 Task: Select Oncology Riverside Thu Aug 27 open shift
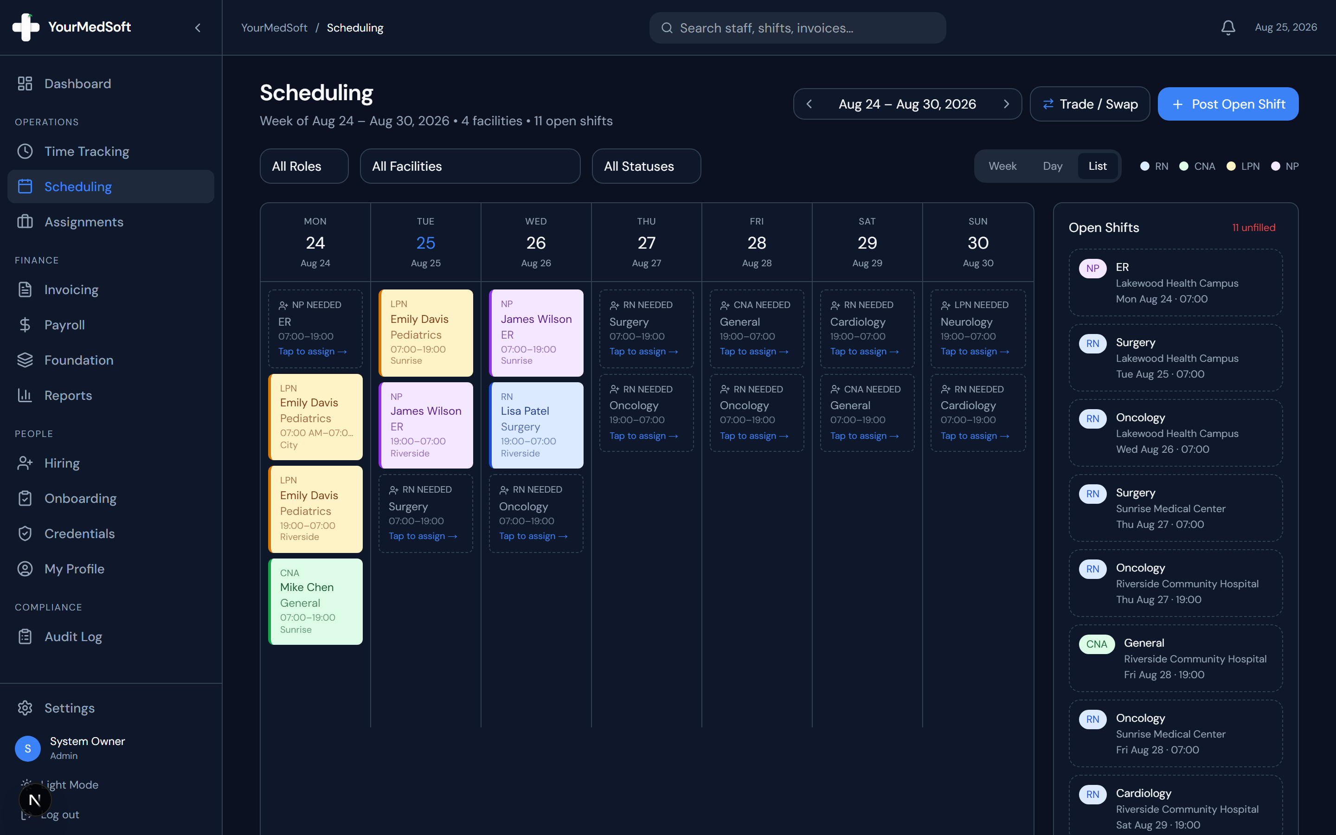(x=1175, y=583)
